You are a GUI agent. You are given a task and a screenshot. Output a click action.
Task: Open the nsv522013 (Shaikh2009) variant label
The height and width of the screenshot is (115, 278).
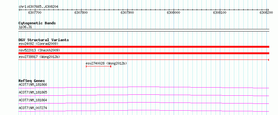click(39, 50)
